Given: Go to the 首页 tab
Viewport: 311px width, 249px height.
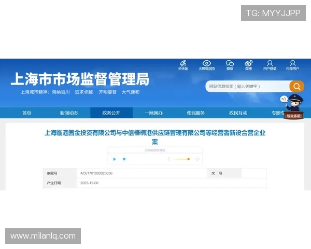Looking at the screenshot, I should pos(27,113).
